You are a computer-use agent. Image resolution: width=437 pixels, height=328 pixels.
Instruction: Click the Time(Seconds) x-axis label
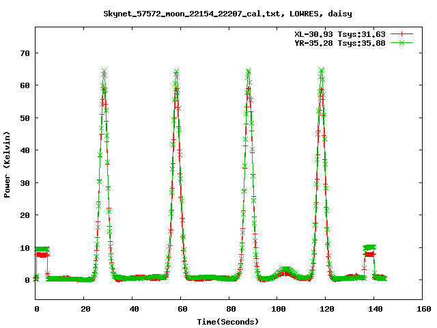coord(229,321)
